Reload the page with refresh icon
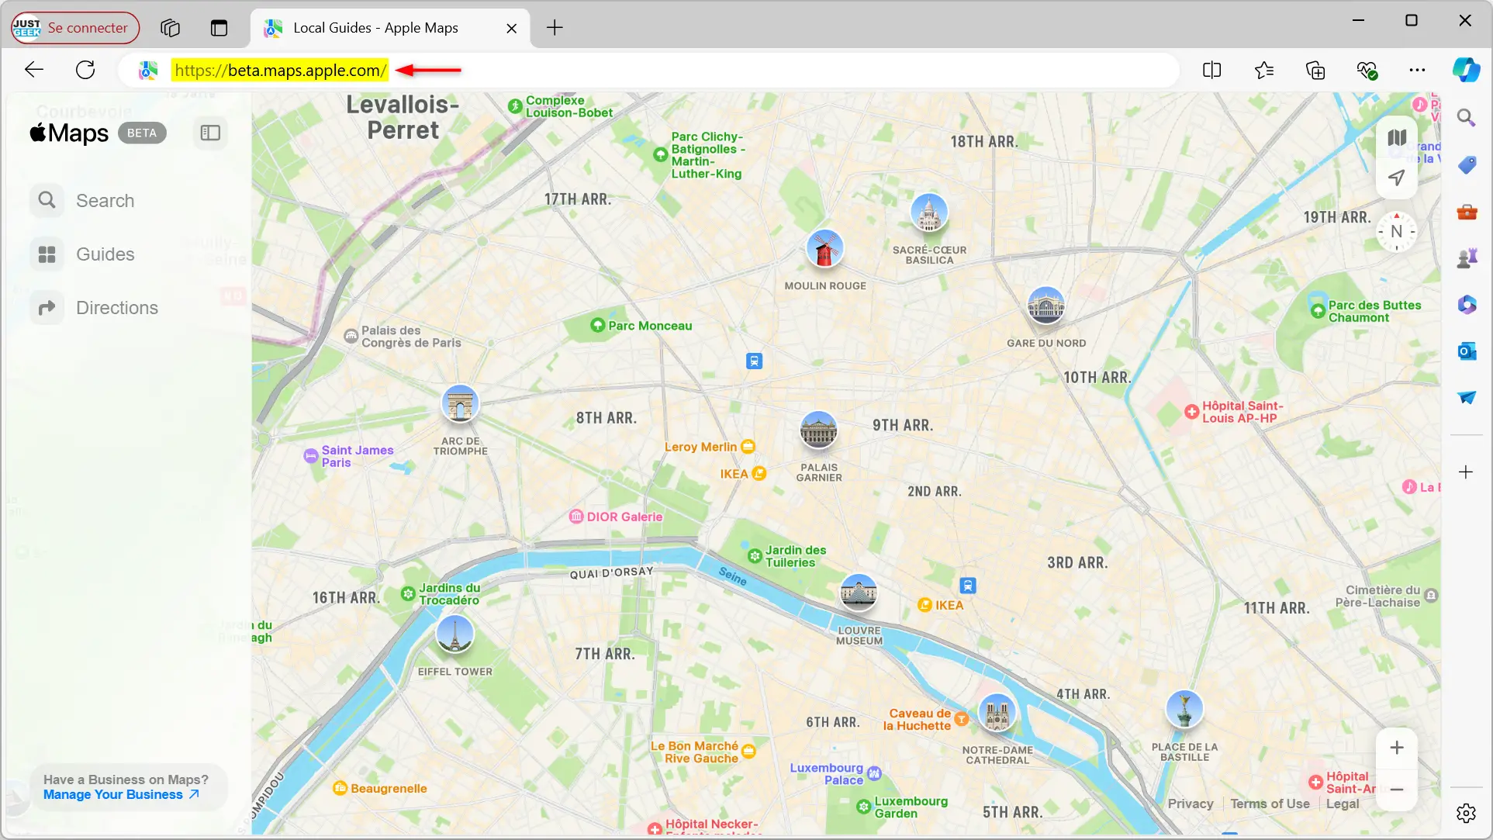Image resolution: width=1493 pixels, height=840 pixels. [85, 70]
